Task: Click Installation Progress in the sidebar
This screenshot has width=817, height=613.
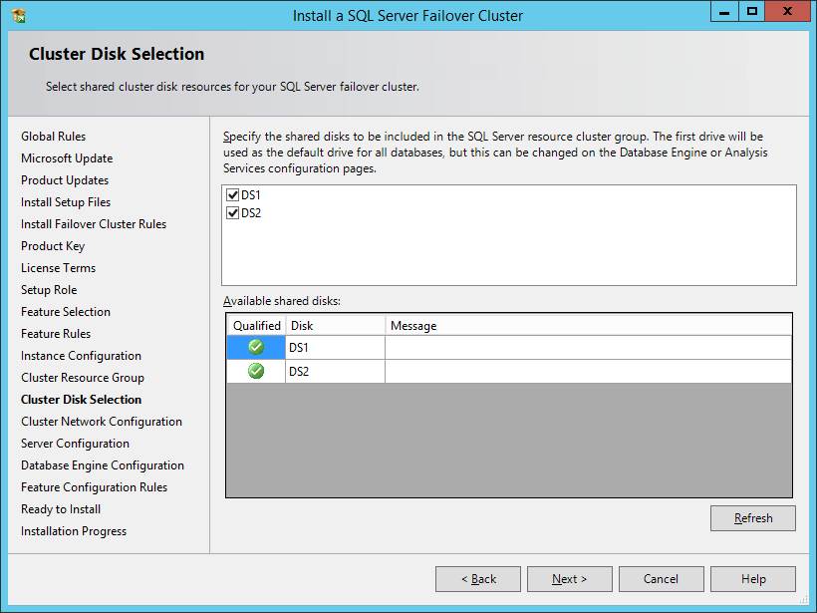Action: pos(74,530)
